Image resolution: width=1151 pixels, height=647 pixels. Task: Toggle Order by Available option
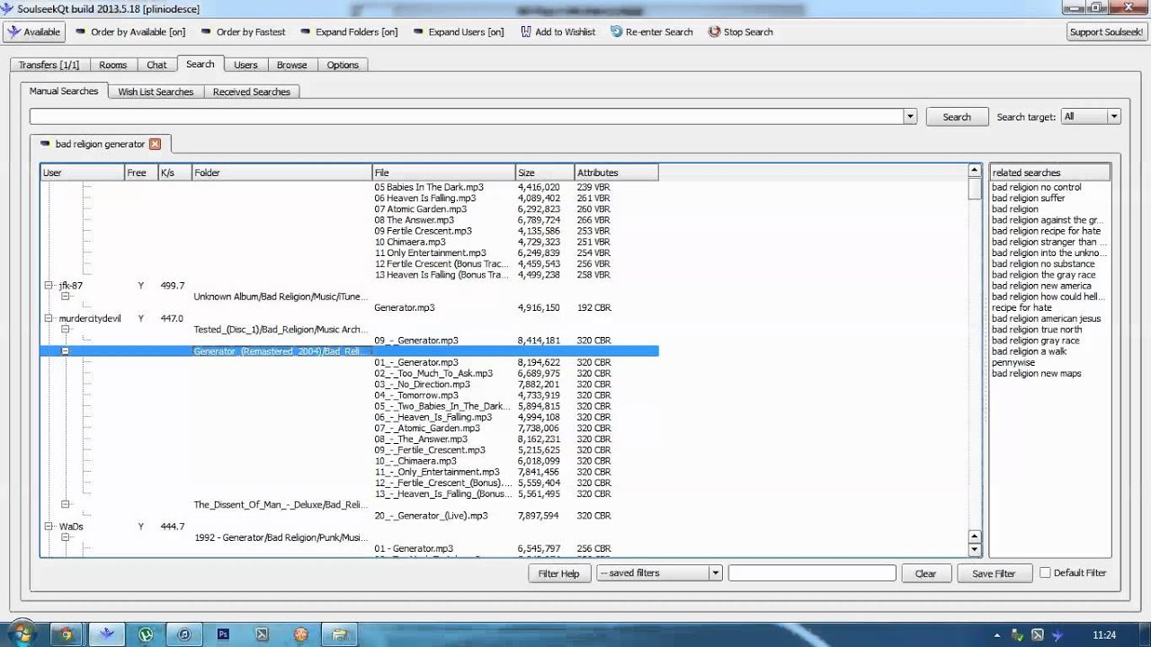pos(130,31)
